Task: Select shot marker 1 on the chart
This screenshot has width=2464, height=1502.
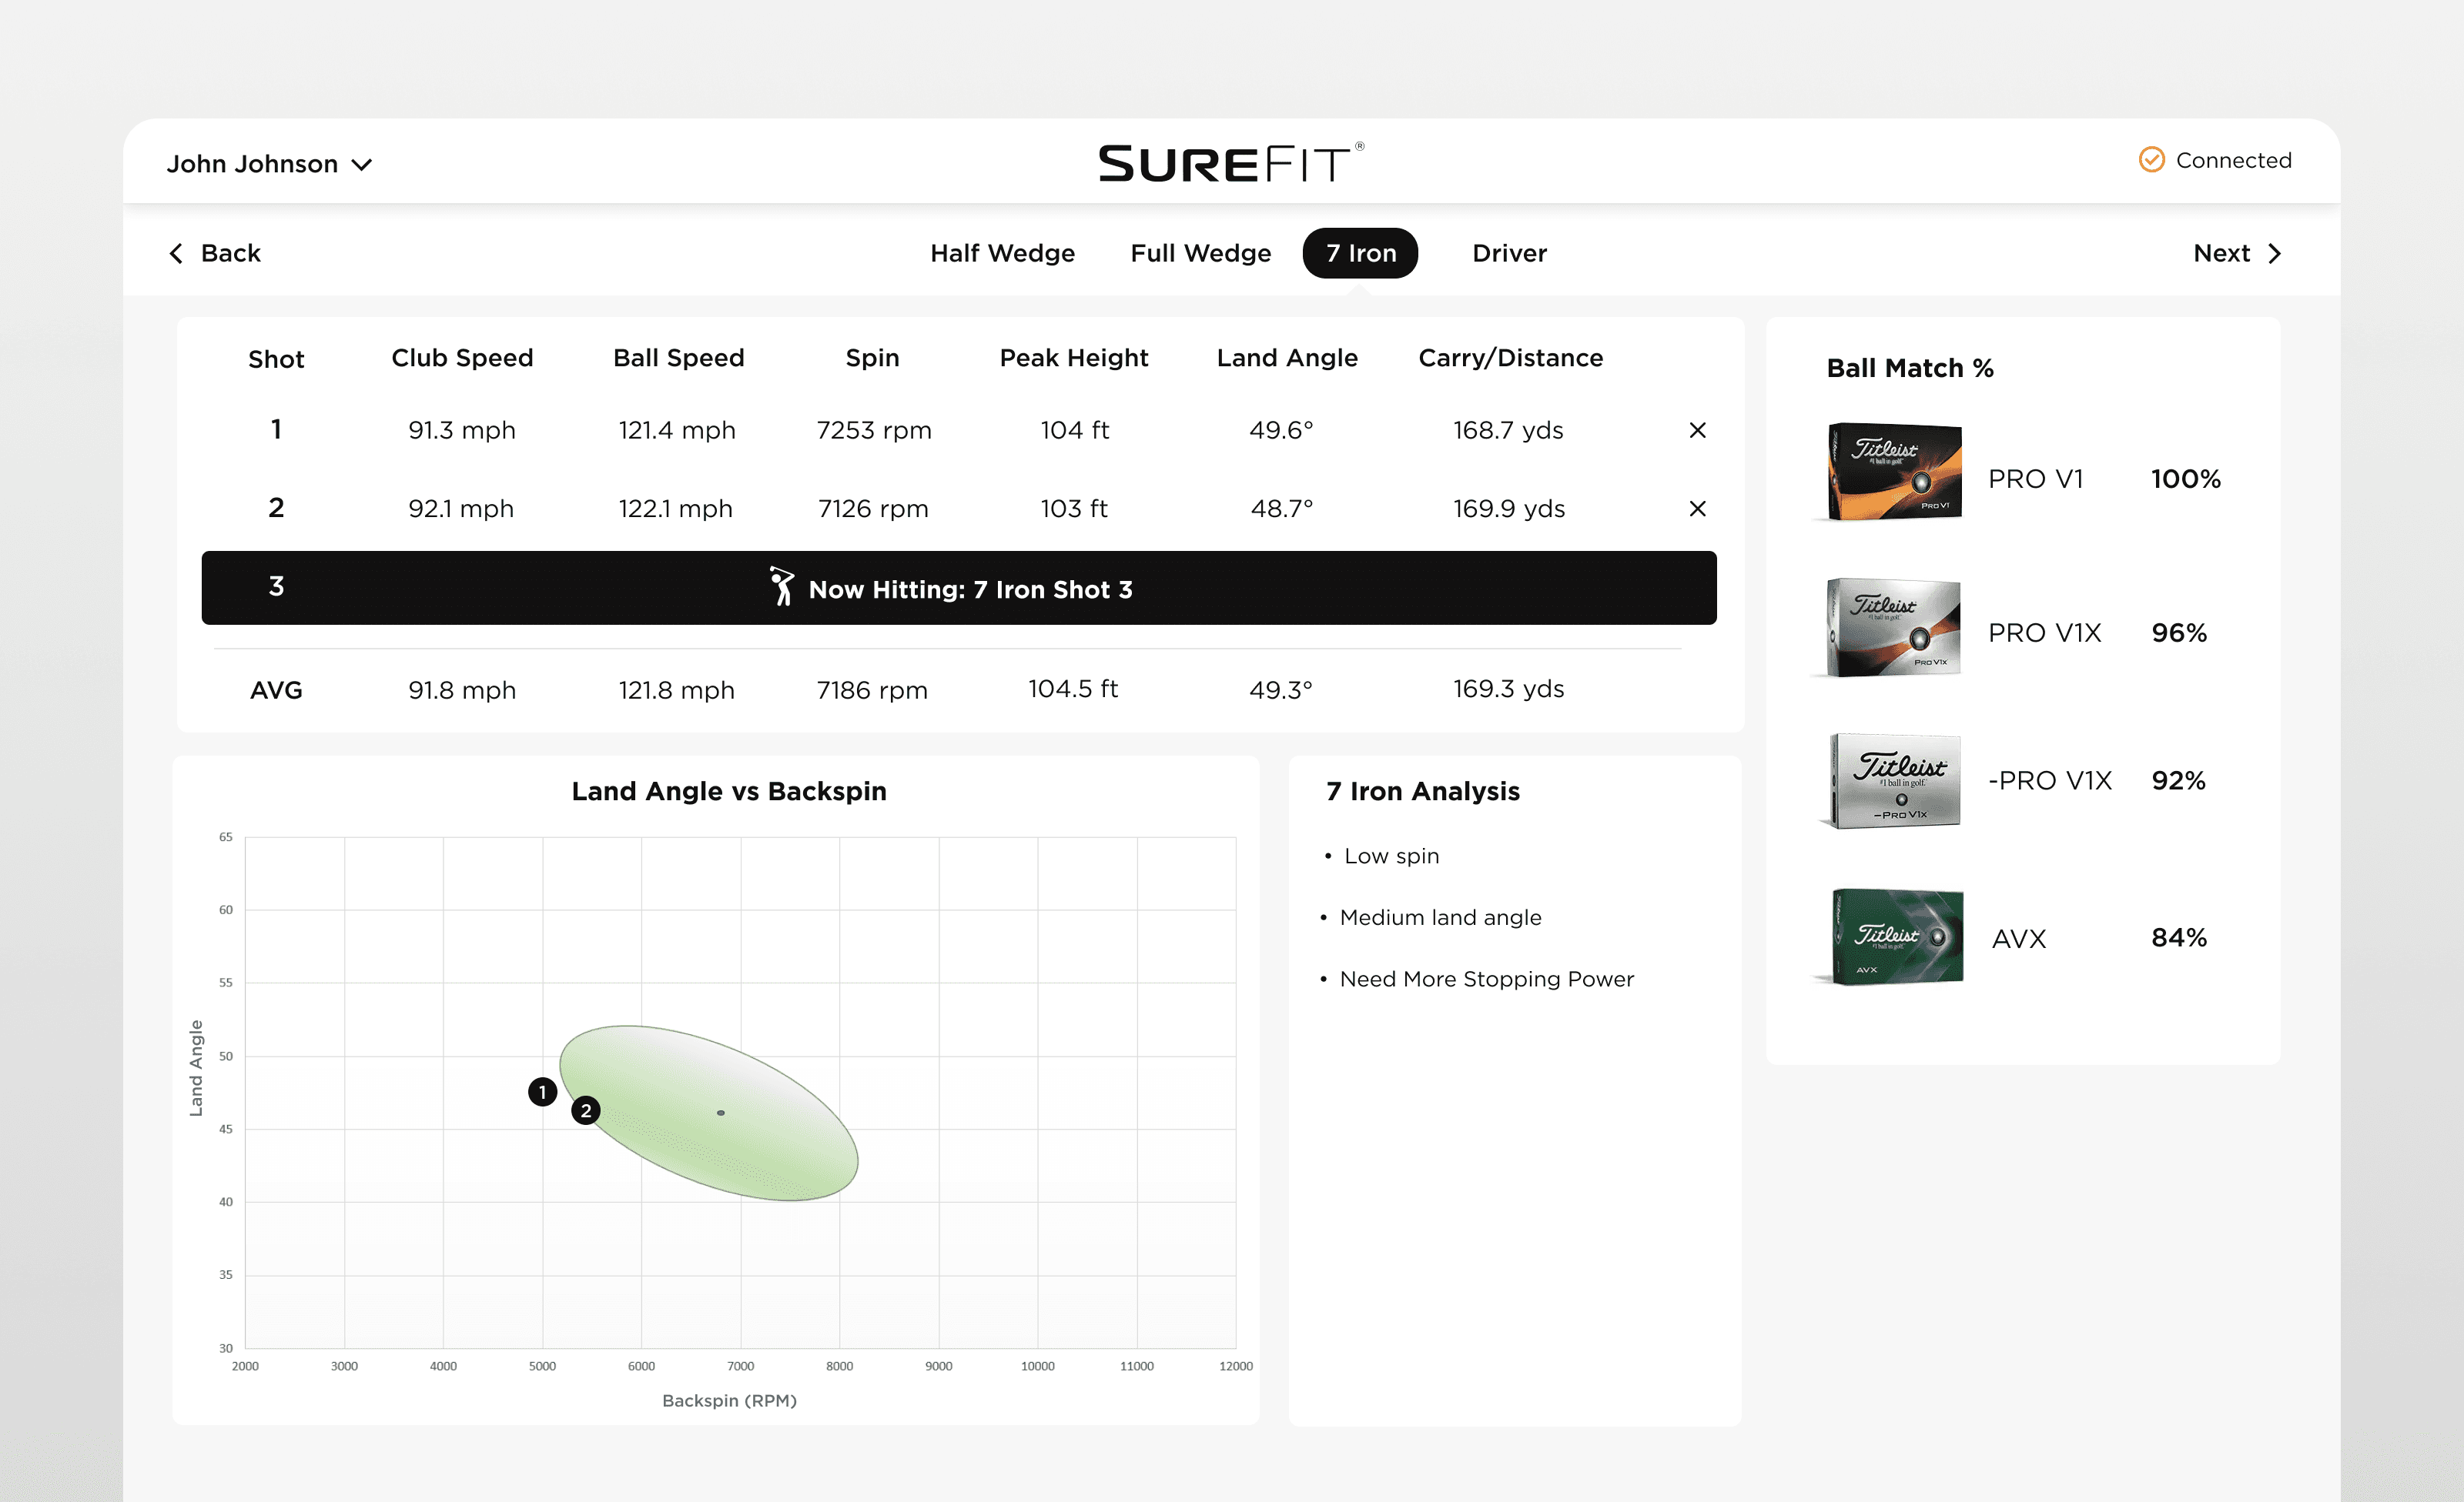Action: pos(542,1091)
